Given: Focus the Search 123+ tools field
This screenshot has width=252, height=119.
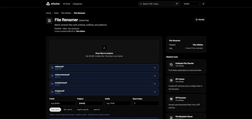Looking at the screenshot, I should [159, 4].
